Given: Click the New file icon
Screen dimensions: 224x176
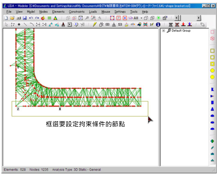Looking at the screenshot, I should (6, 18).
